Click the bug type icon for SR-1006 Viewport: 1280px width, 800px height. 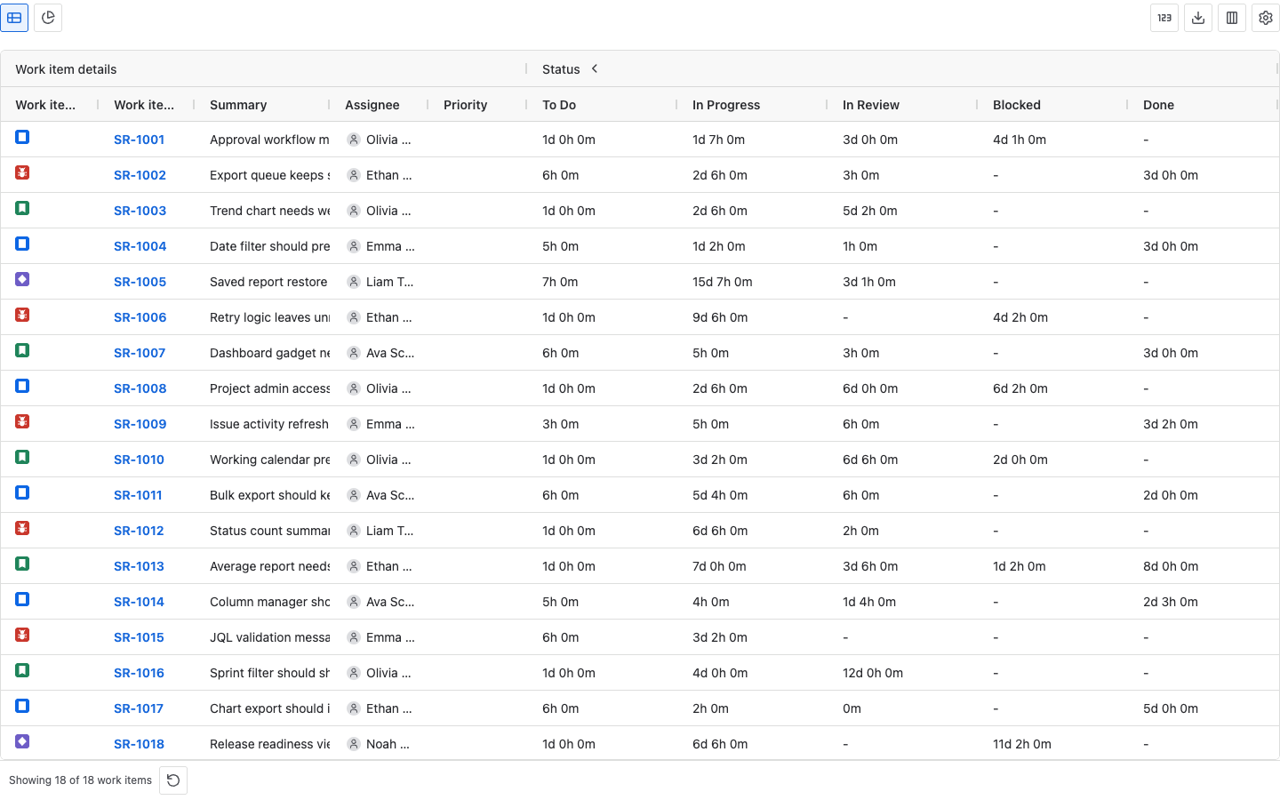22,315
